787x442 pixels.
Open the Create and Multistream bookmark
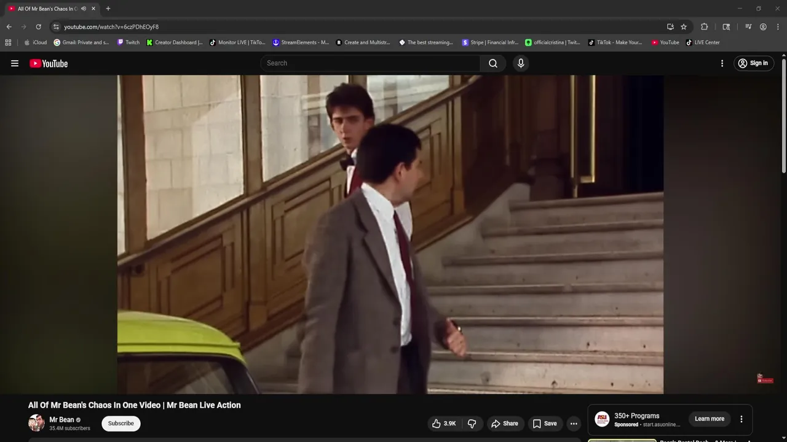363,42
